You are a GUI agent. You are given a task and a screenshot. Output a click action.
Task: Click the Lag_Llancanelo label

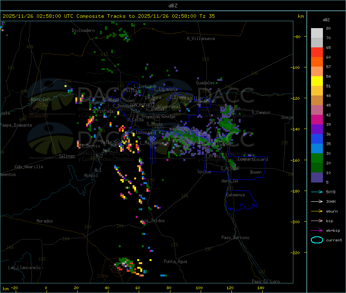24,268
